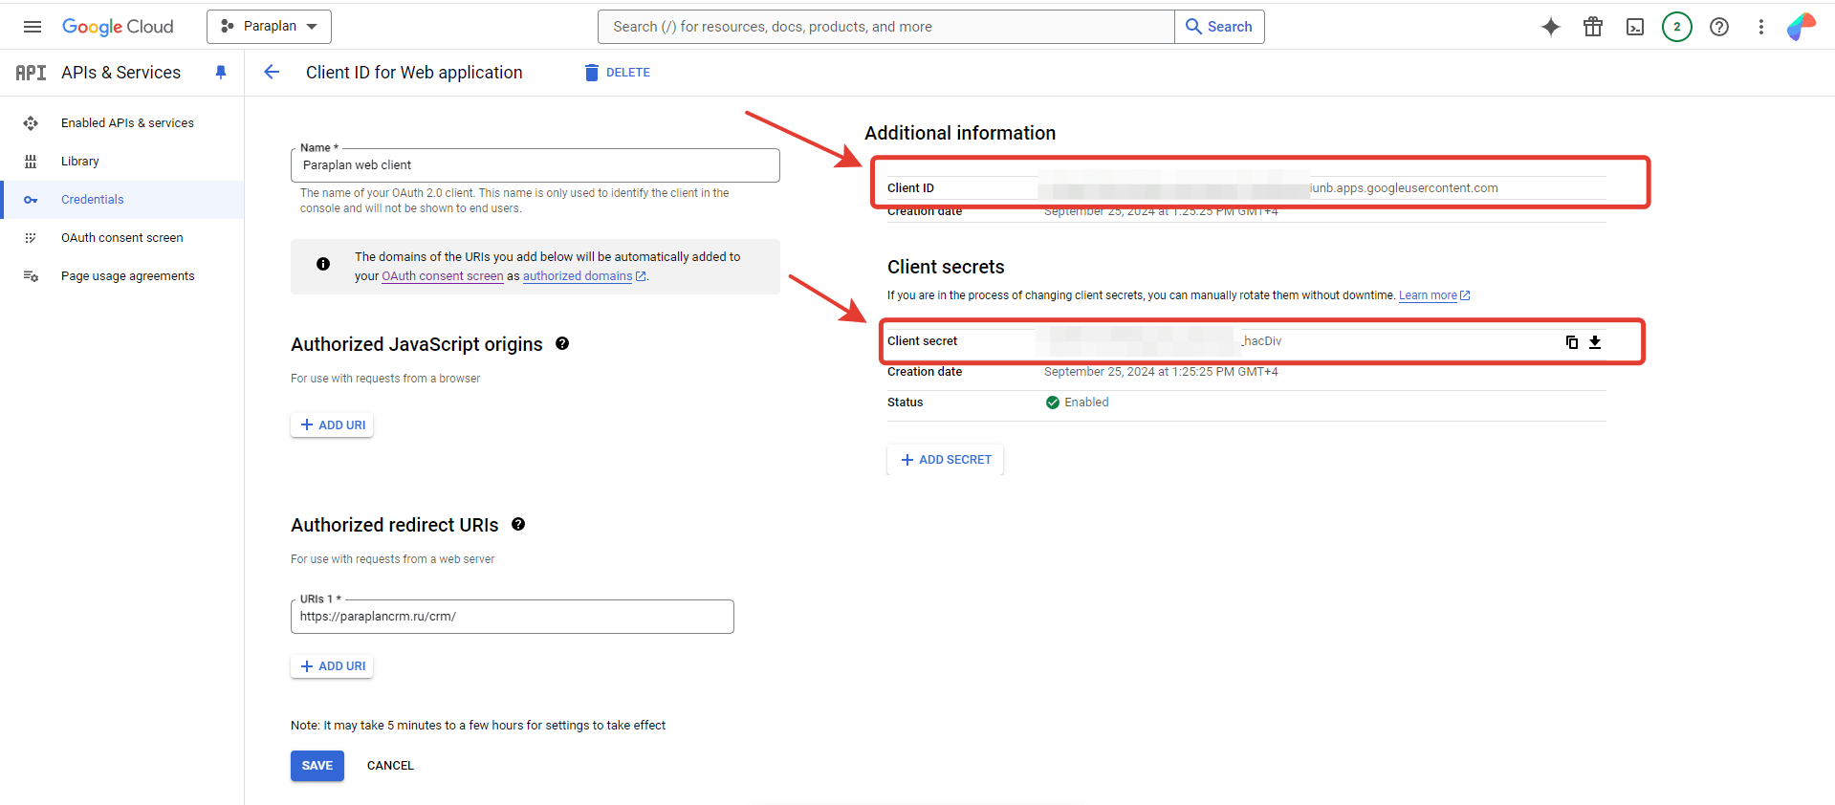Copy the client secret to clipboard
Screen dimensions: 1835x805
click(1571, 342)
